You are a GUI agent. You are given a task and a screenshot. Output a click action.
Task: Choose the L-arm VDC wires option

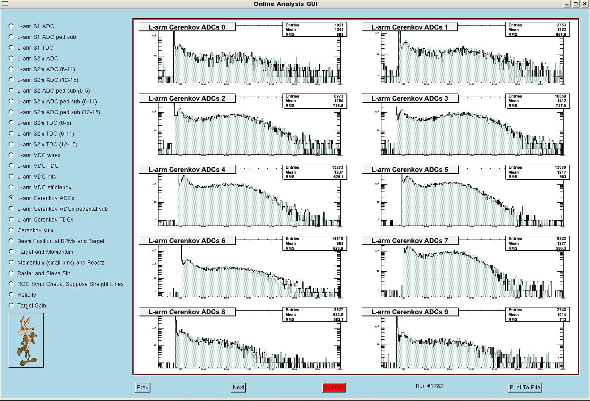11,155
